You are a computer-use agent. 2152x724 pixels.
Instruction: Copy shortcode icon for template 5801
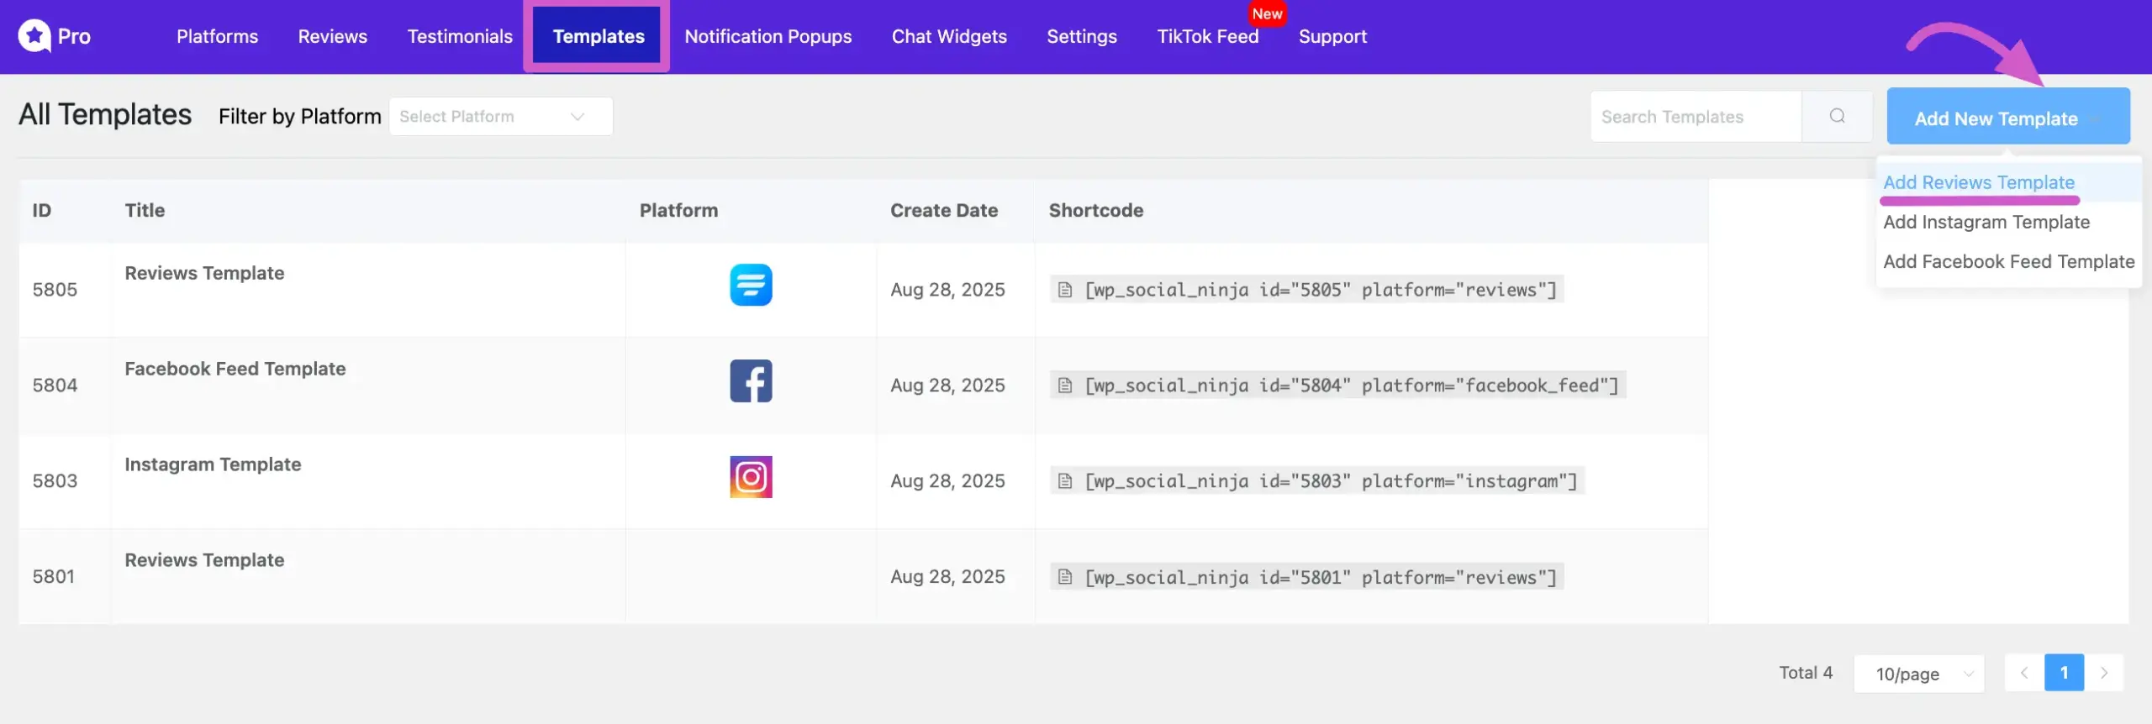click(1065, 577)
